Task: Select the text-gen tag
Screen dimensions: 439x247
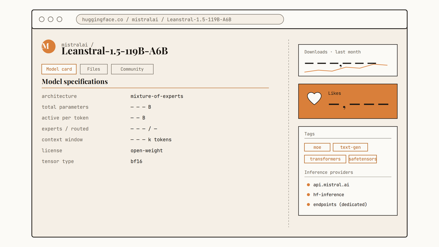Action: coord(350,147)
